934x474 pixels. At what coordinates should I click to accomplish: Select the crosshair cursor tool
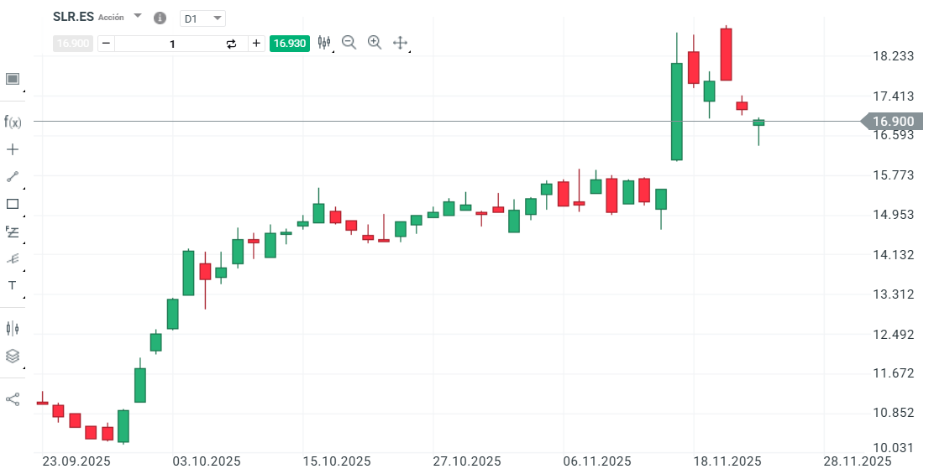coord(13,149)
